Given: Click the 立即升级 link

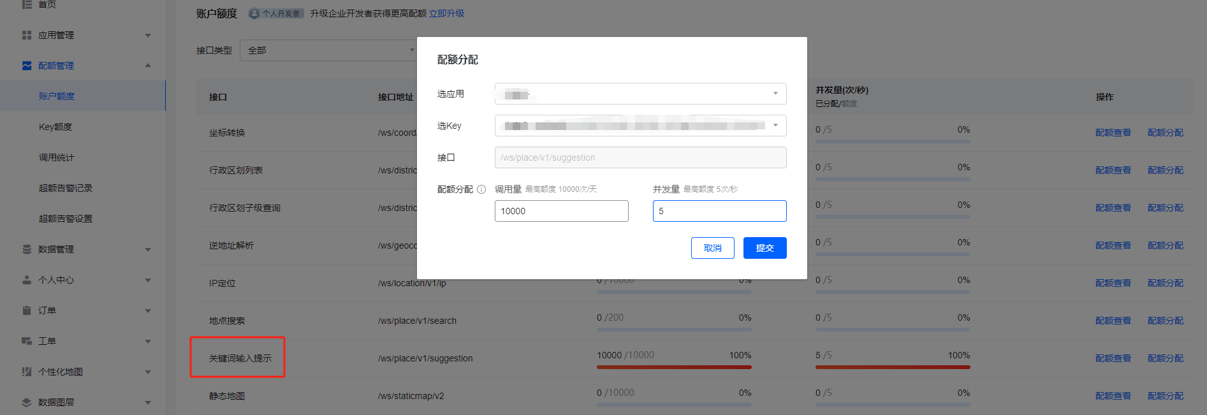Looking at the screenshot, I should pyautogui.click(x=446, y=13).
